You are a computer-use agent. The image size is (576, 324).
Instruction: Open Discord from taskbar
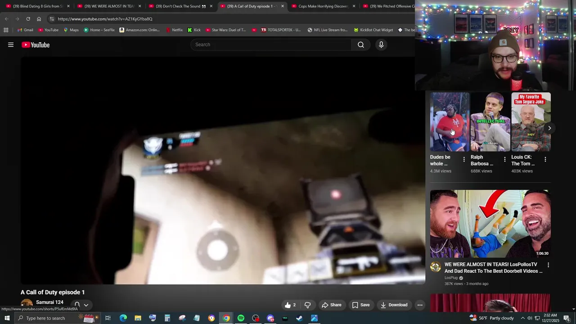pyautogui.click(x=270, y=318)
